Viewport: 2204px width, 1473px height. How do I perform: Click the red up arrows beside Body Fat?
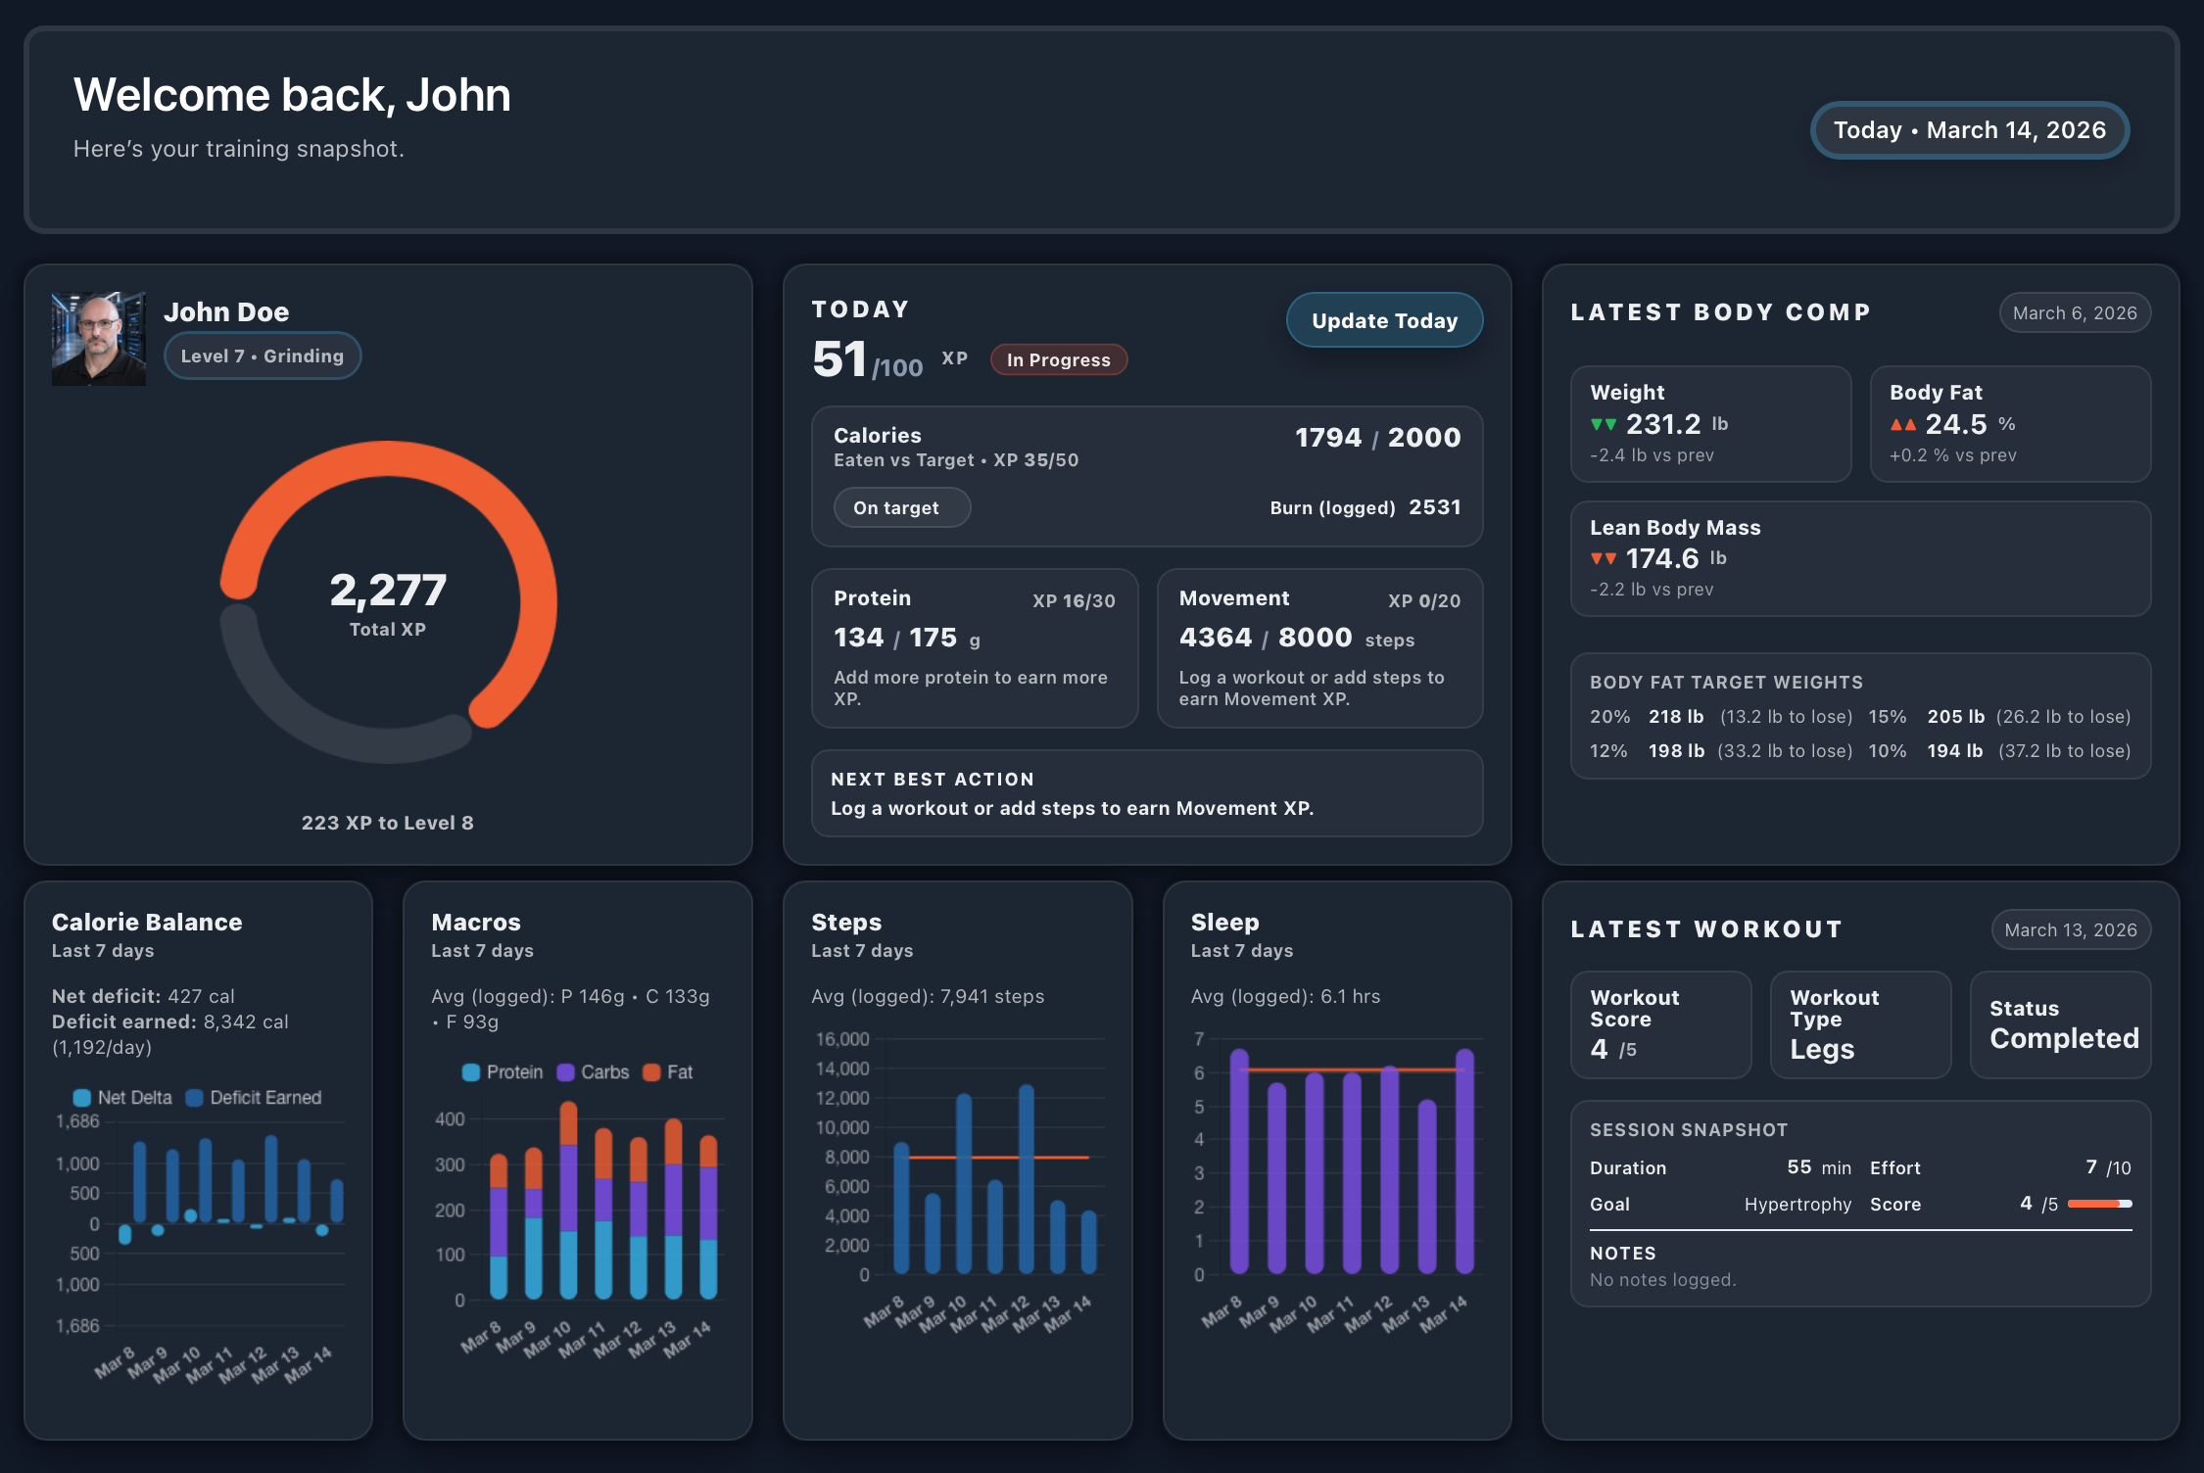pyautogui.click(x=1902, y=424)
